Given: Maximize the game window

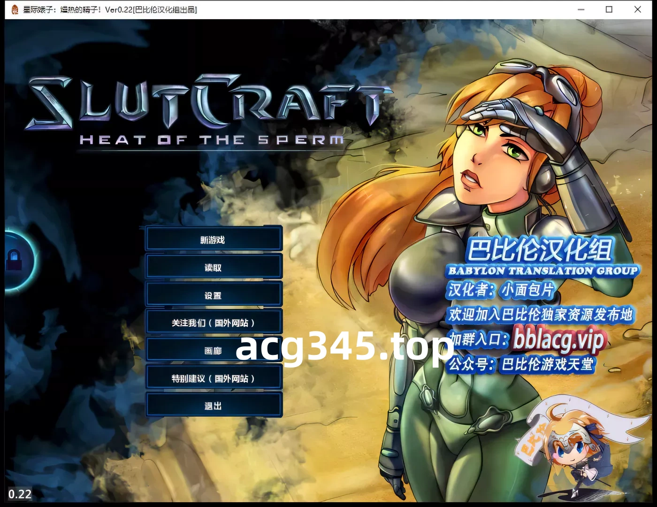Looking at the screenshot, I should tap(609, 9).
